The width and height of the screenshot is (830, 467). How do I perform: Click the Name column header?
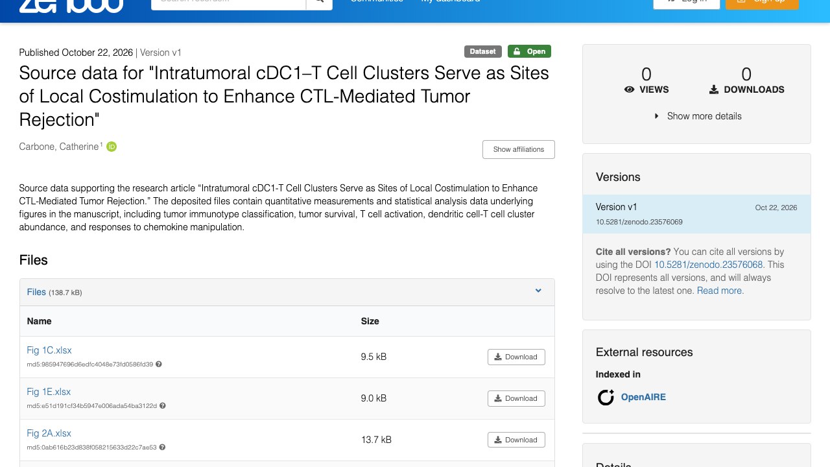40,321
